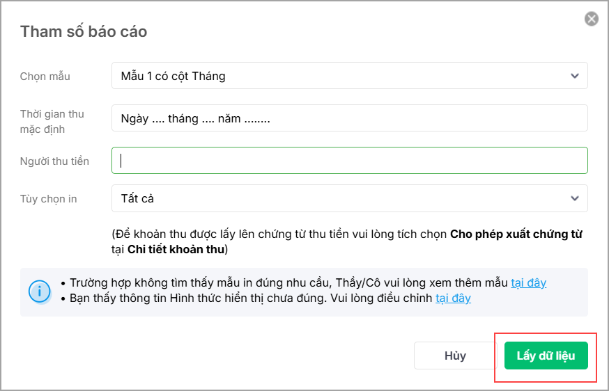Click the Thời gian thu mặc định label
The width and height of the screenshot is (609, 391).
click(x=52, y=122)
